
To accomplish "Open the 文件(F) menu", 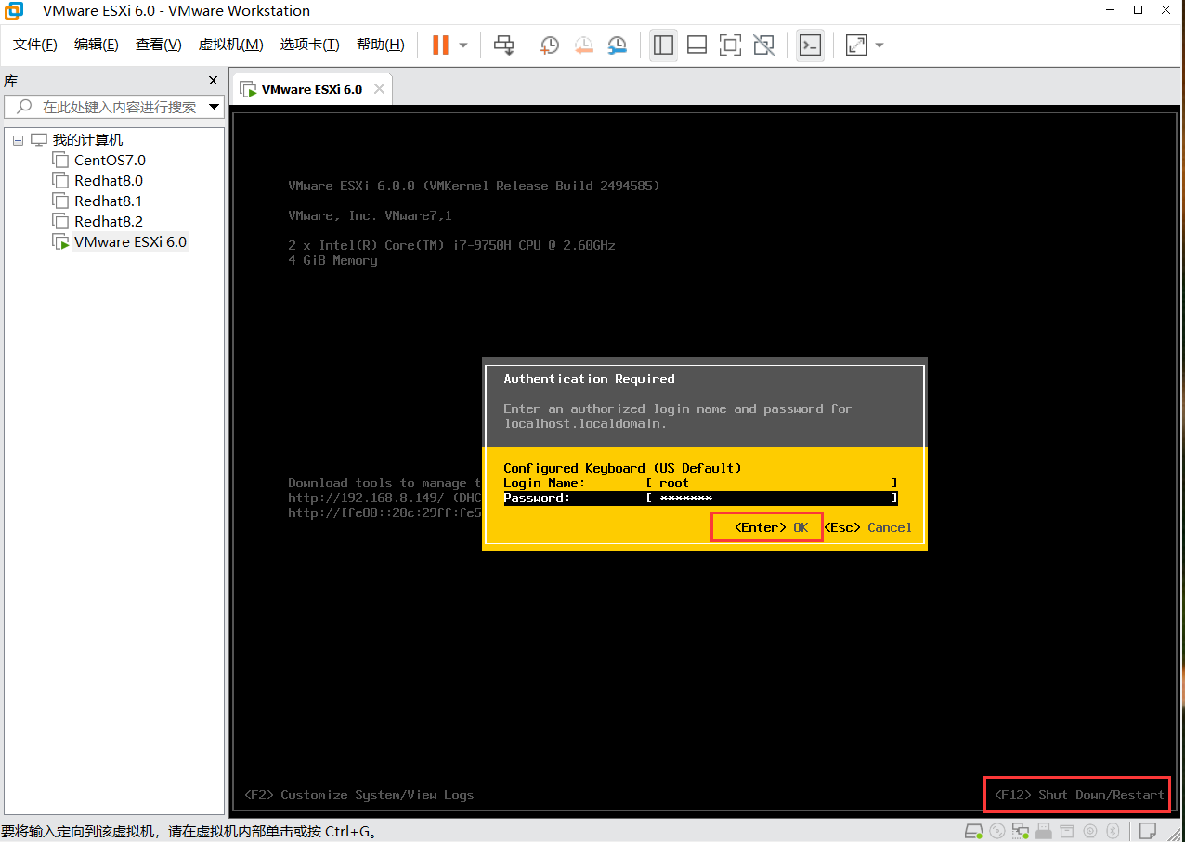I will click(35, 45).
